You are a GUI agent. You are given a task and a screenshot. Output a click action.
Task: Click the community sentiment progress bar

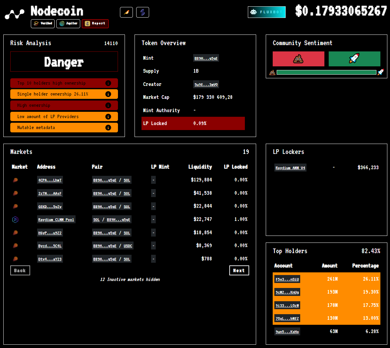pos(326,72)
